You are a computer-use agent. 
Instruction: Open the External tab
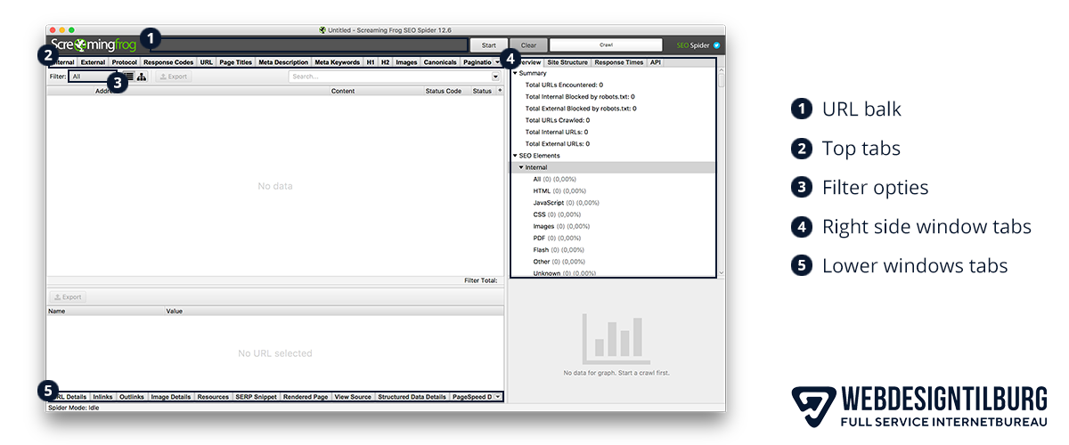point(93,62)
